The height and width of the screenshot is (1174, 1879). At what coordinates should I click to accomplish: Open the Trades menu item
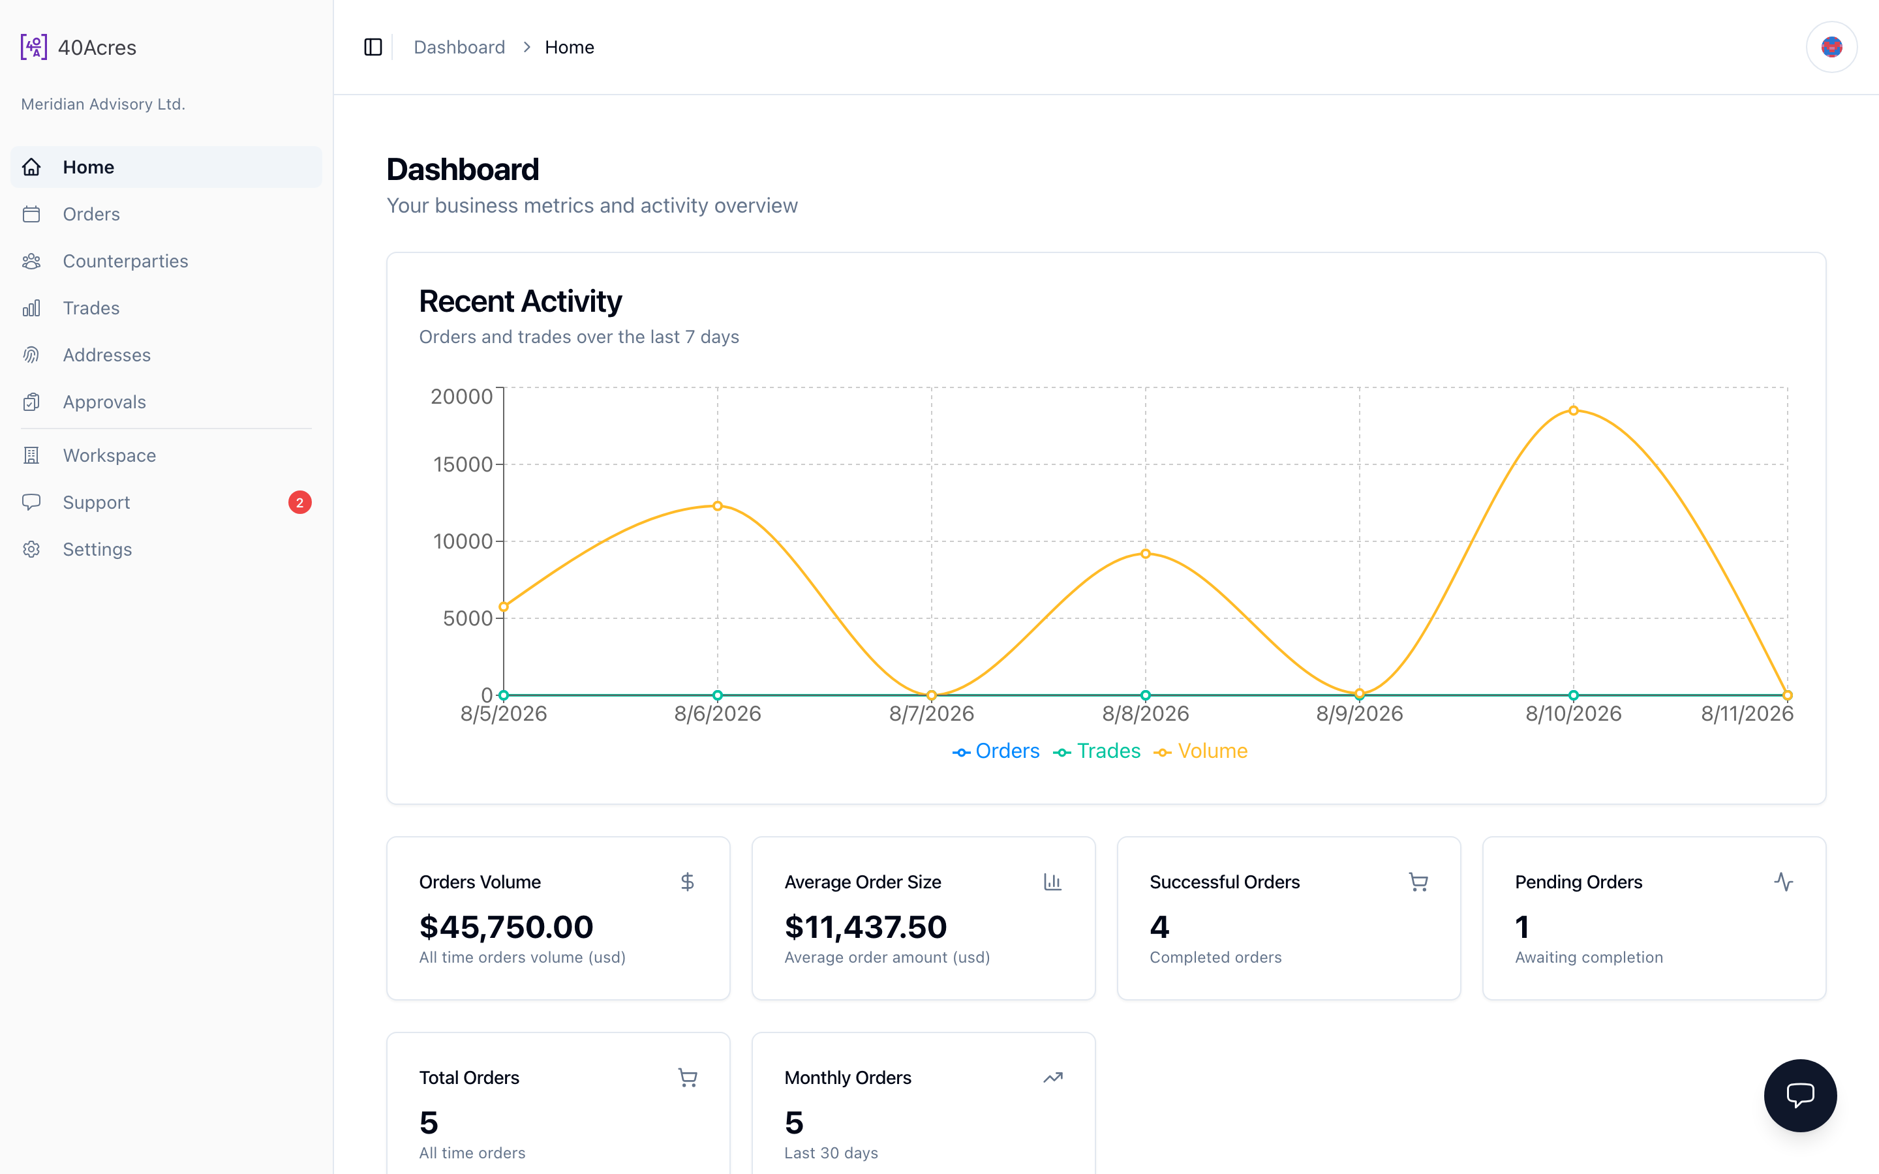point(166,309)
